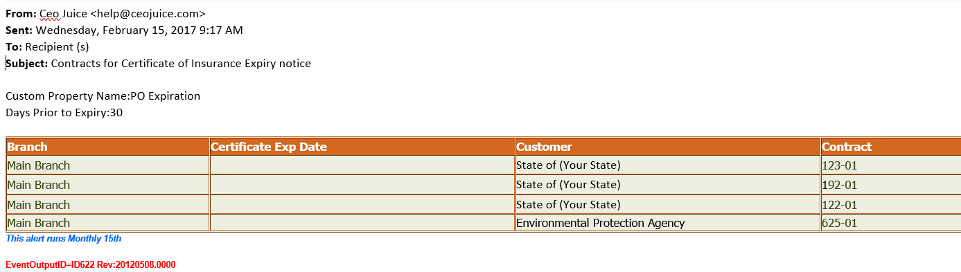Click the empty certificate date cell for 625-01
This screenshot has width=961, height=272.
pyautogui.click(x=362, y=223)
